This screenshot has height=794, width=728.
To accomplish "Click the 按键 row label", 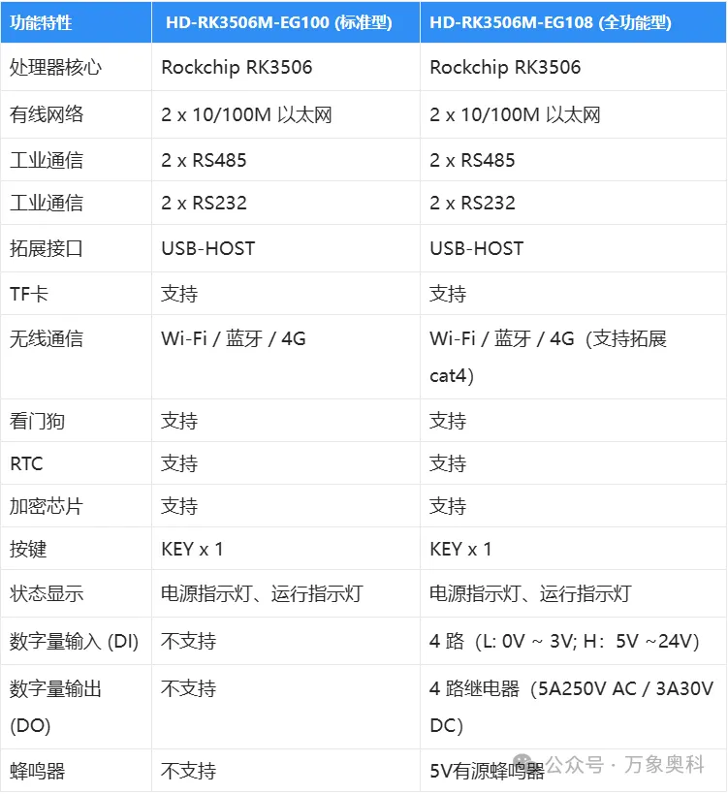I will (x=28, y=549).
